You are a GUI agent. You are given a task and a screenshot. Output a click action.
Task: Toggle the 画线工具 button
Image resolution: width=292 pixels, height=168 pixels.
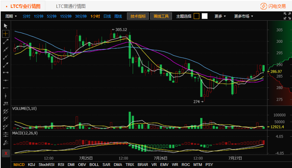pyautogui.click(x=161, y=16)
